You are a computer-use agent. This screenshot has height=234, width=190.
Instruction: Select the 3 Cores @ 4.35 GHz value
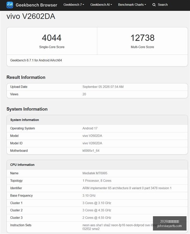[97, 210]
